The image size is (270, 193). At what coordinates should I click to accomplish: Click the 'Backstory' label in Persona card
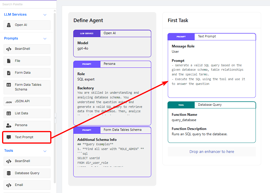86,88
